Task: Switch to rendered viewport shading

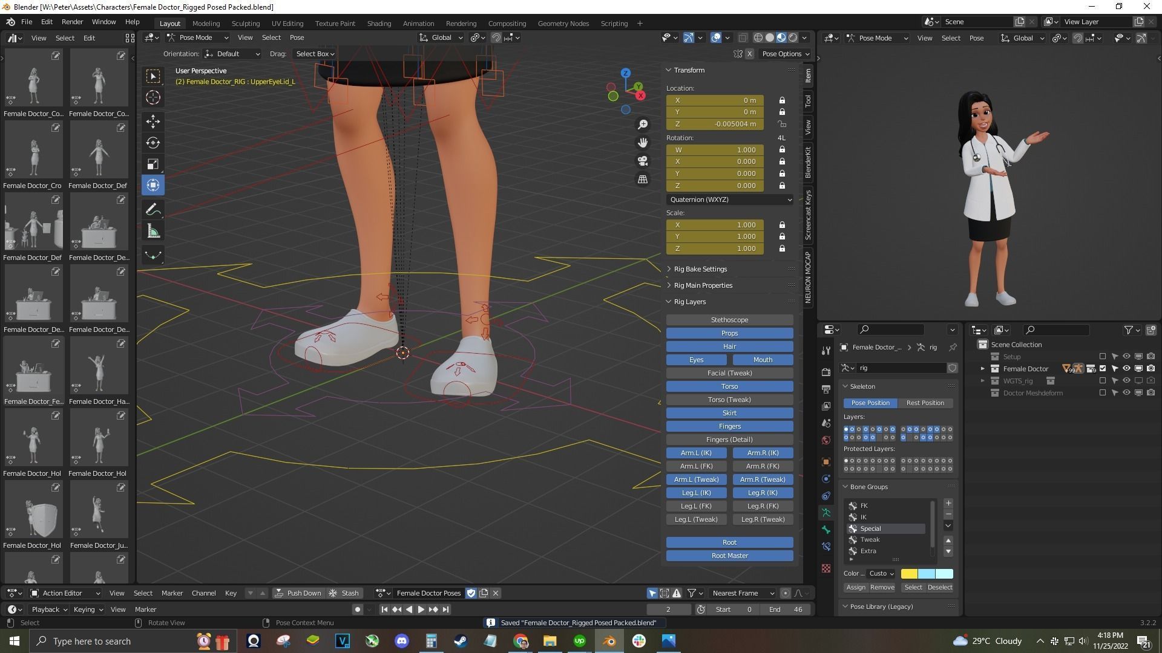Action: coord(793,37)
